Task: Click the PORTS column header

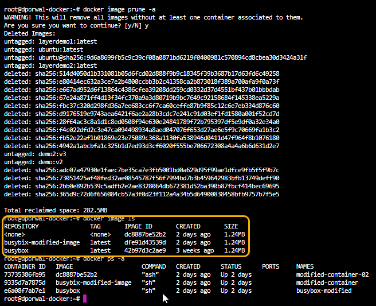Action: (271, 266)
